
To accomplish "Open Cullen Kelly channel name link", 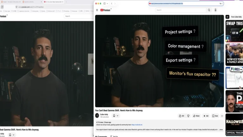I will pos(104,114).
